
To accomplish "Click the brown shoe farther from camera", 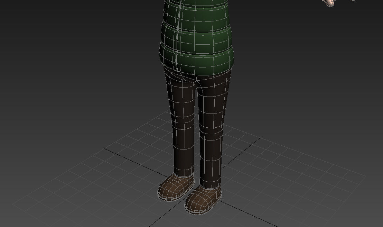I will pos(176,187).
